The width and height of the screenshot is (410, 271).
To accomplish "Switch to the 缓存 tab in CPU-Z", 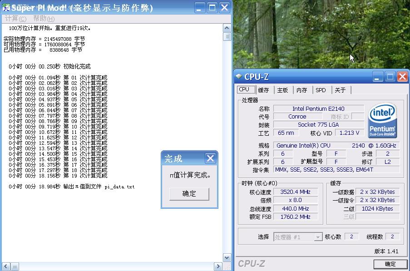I will pyautogui.click(x=264, y=90).
